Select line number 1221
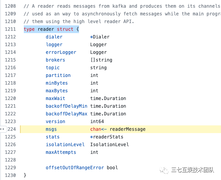221x180 pixels. point(10,106)
